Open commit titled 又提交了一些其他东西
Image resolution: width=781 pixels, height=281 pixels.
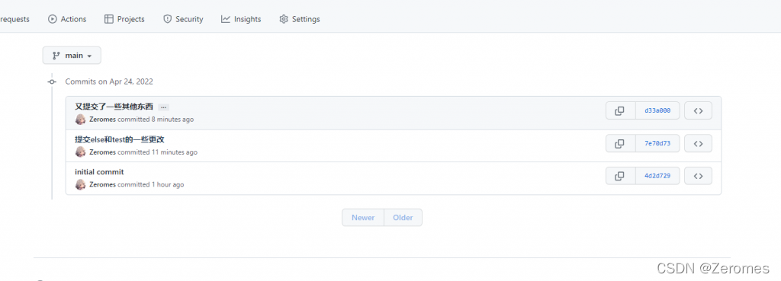(114, 107)
